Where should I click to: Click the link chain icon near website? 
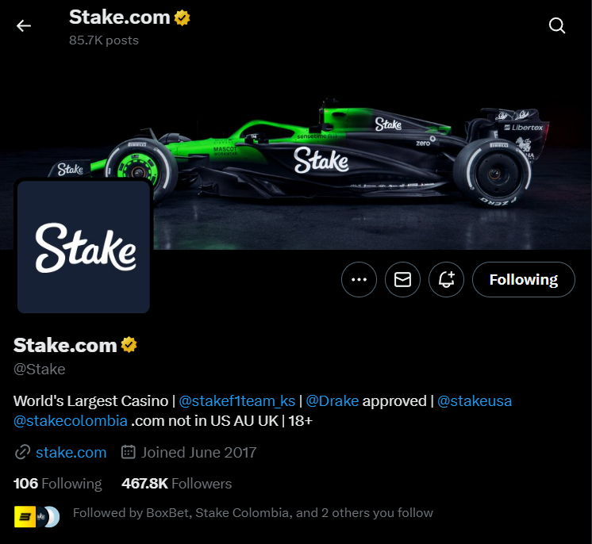[x=22, y=452]
